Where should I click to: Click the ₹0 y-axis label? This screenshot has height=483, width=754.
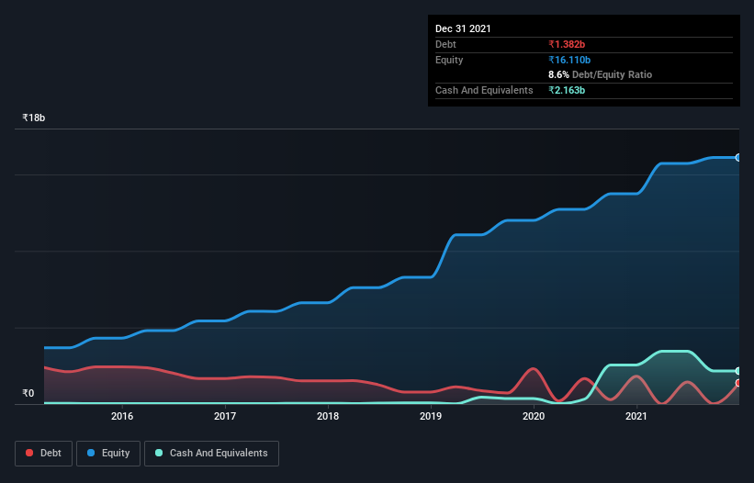(x=28, y=393)
